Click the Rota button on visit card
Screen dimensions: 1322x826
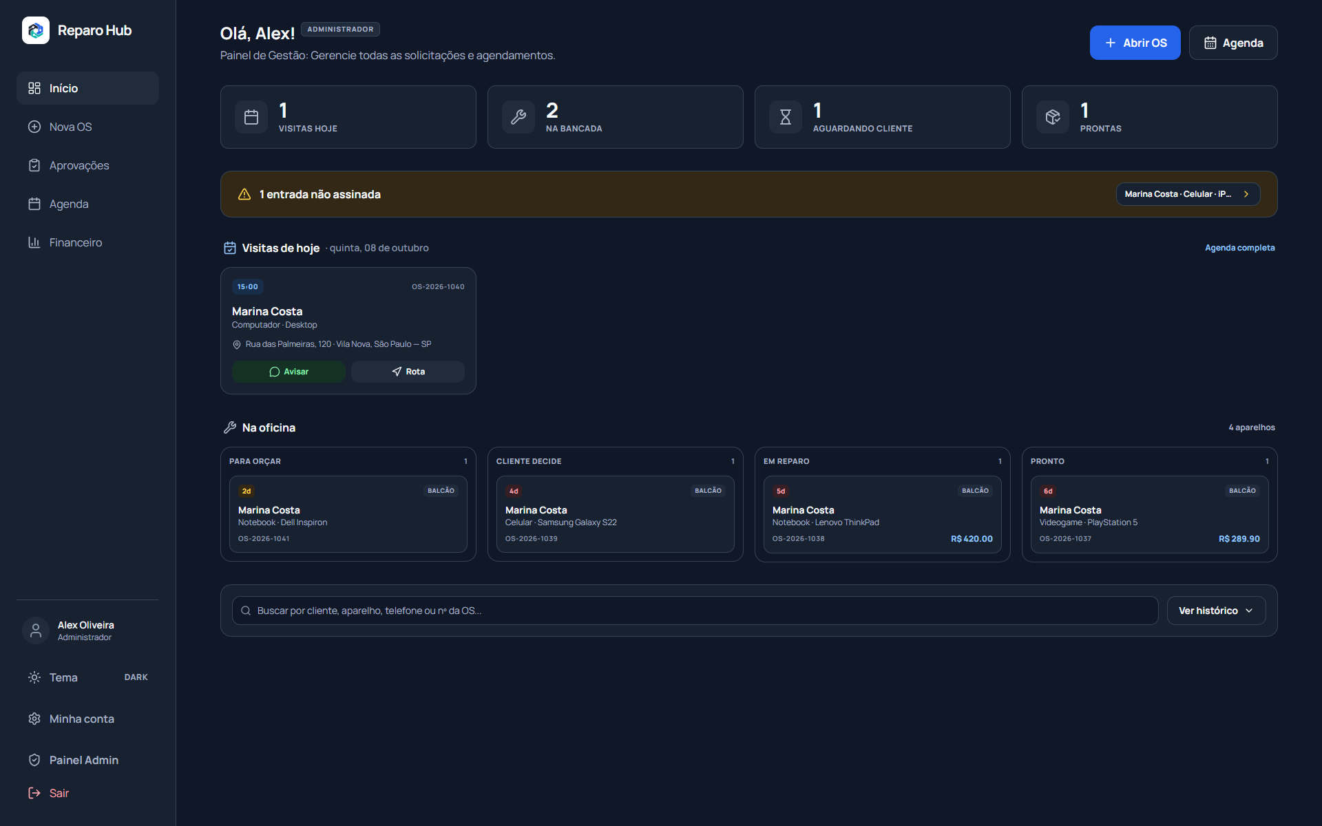click(x=408, y=372)
